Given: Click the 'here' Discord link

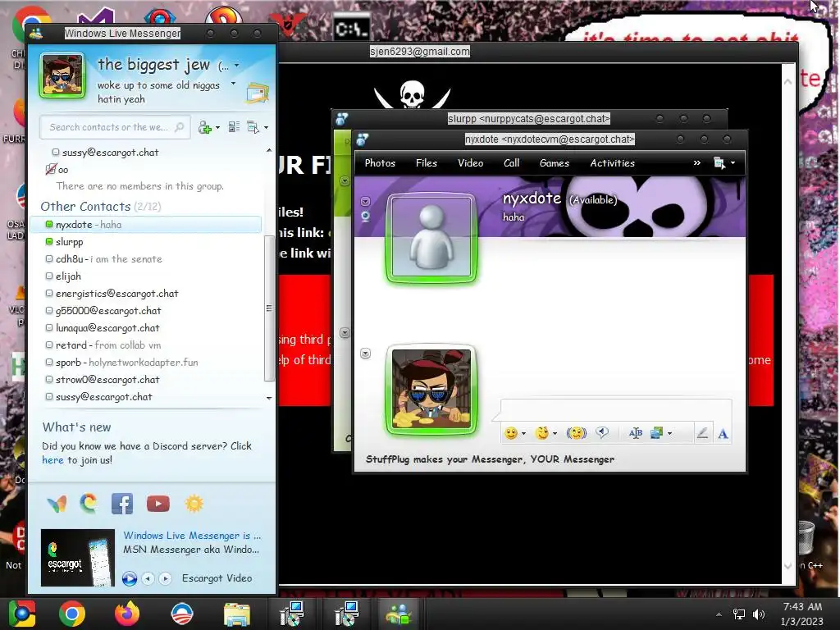Looking at the screenshot, I should pyautogui.click(x=52, y=459).
